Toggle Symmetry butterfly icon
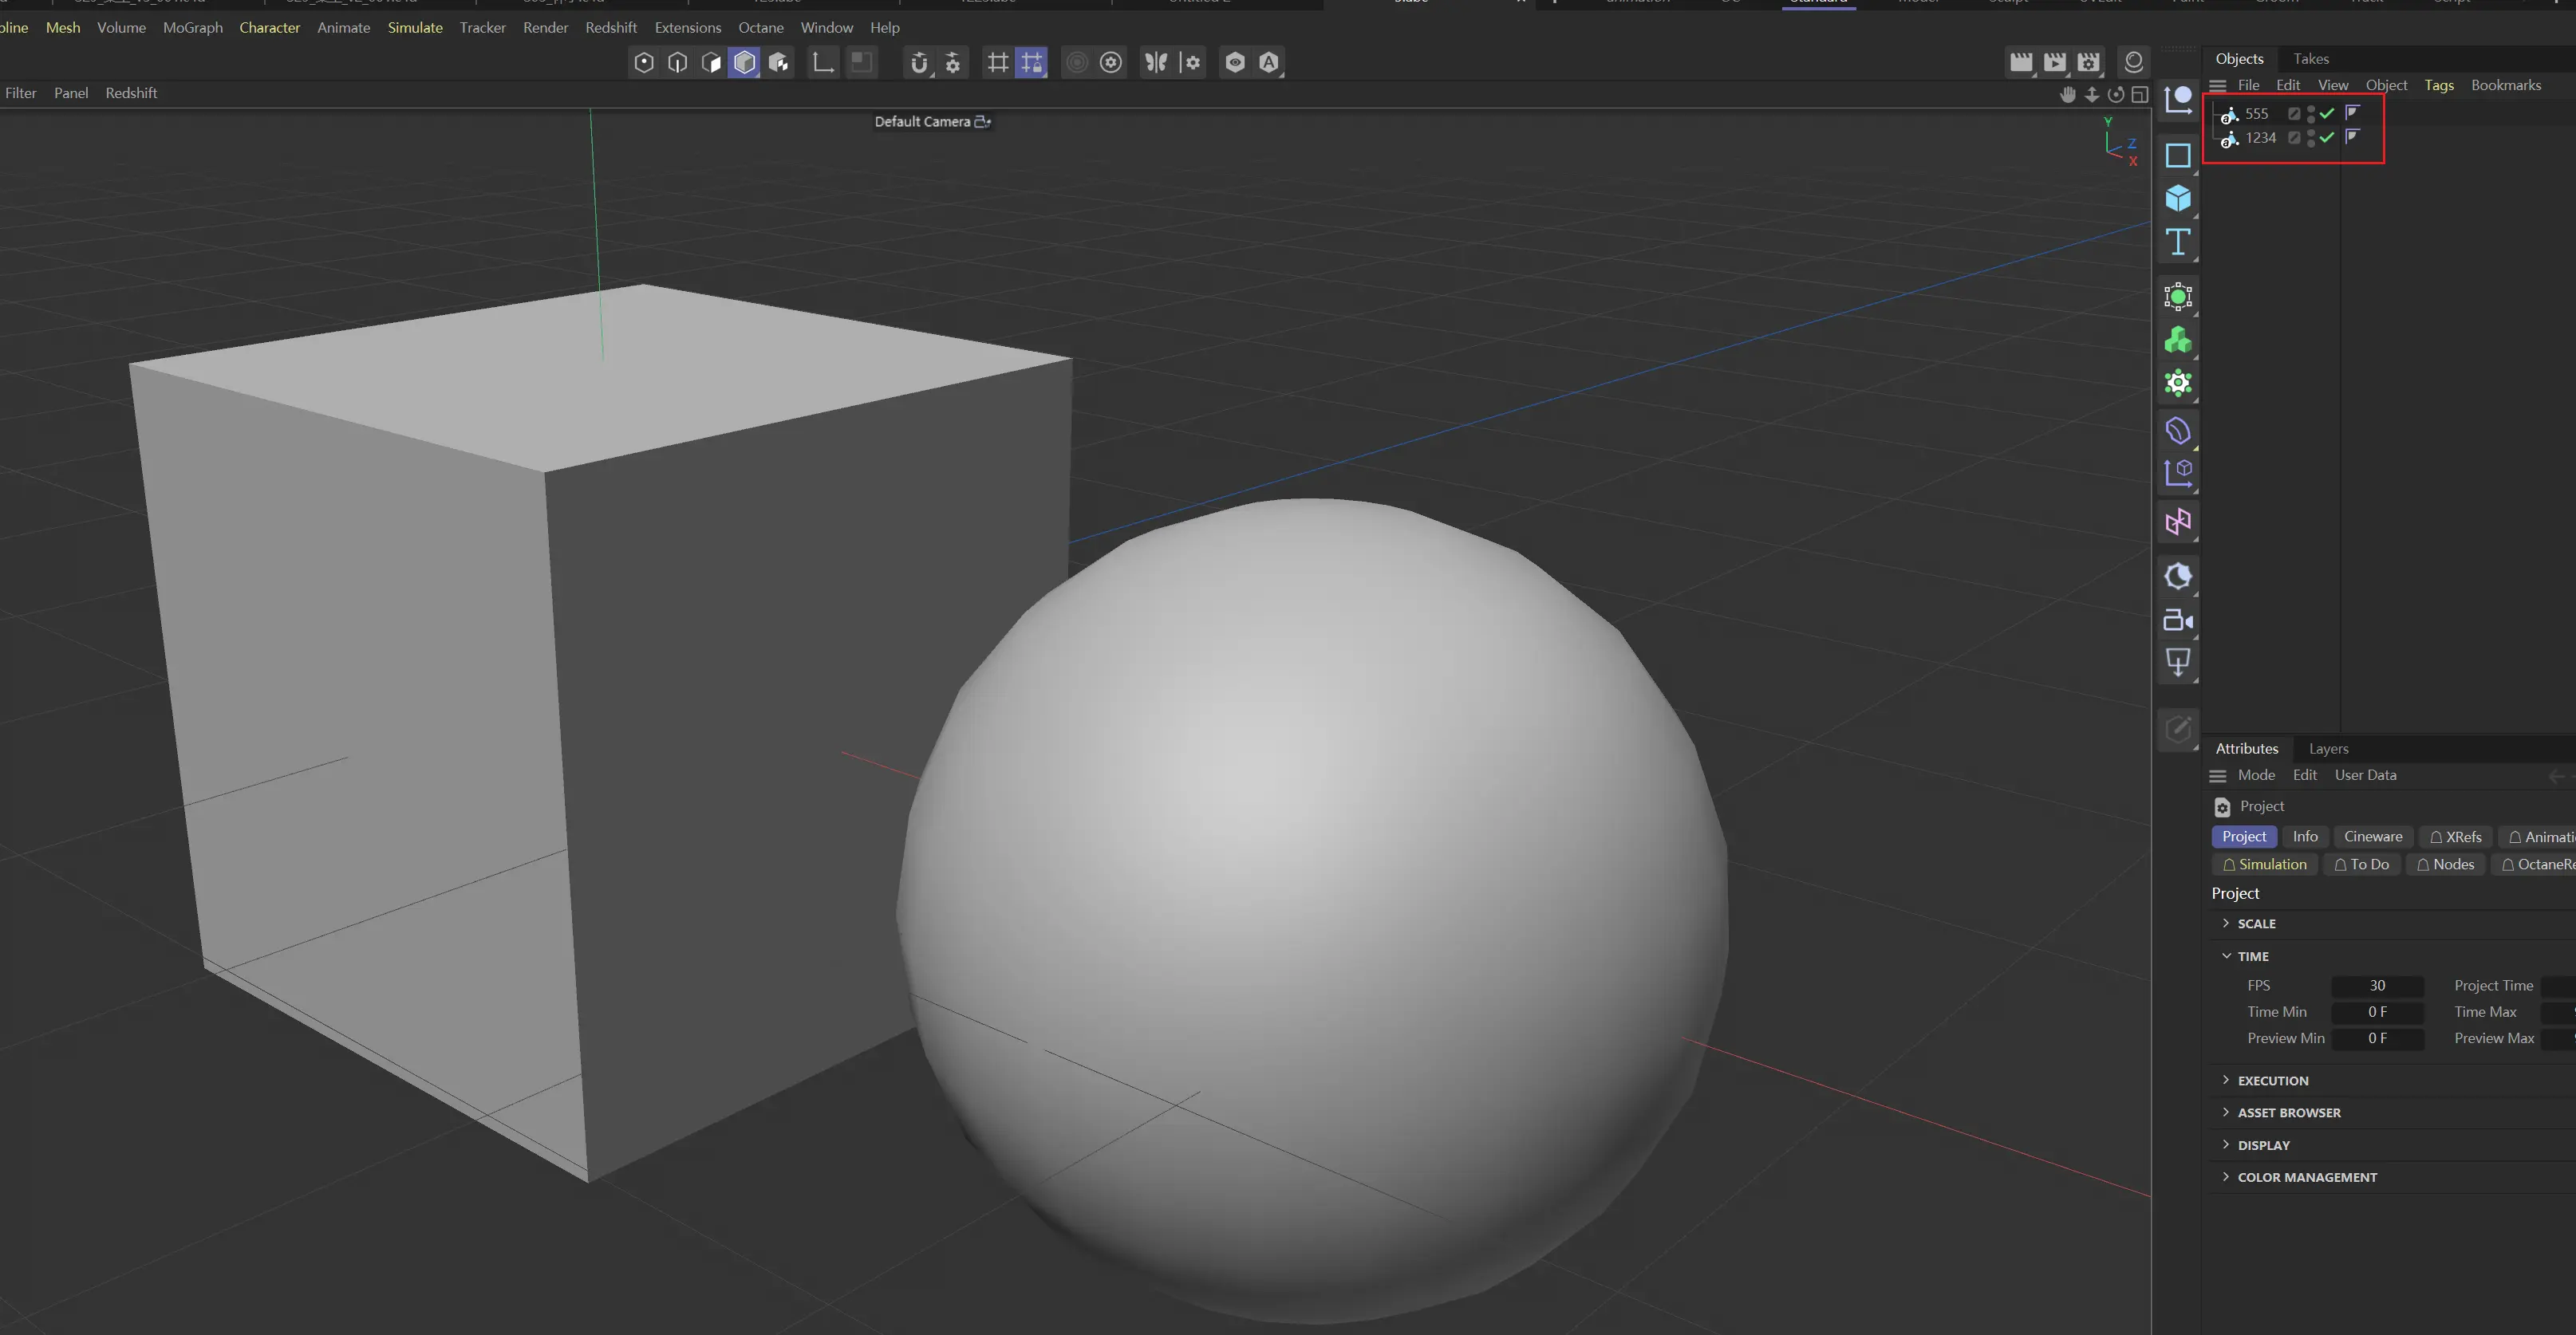Image resolution: width=2576 pixels, height=1335 pixels. click(x=1156, y=63)
